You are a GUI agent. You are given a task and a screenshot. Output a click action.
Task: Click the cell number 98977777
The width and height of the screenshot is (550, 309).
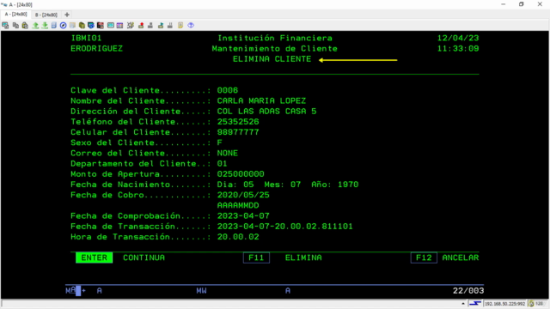(238, 132)
